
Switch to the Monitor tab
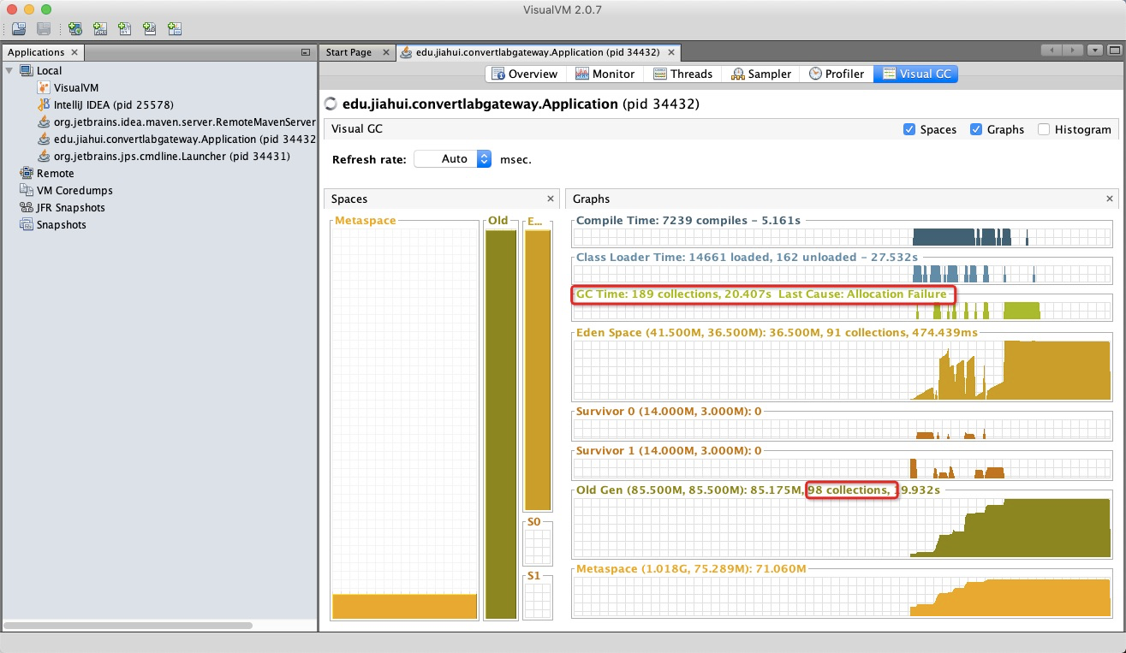[x=605, y=74]
